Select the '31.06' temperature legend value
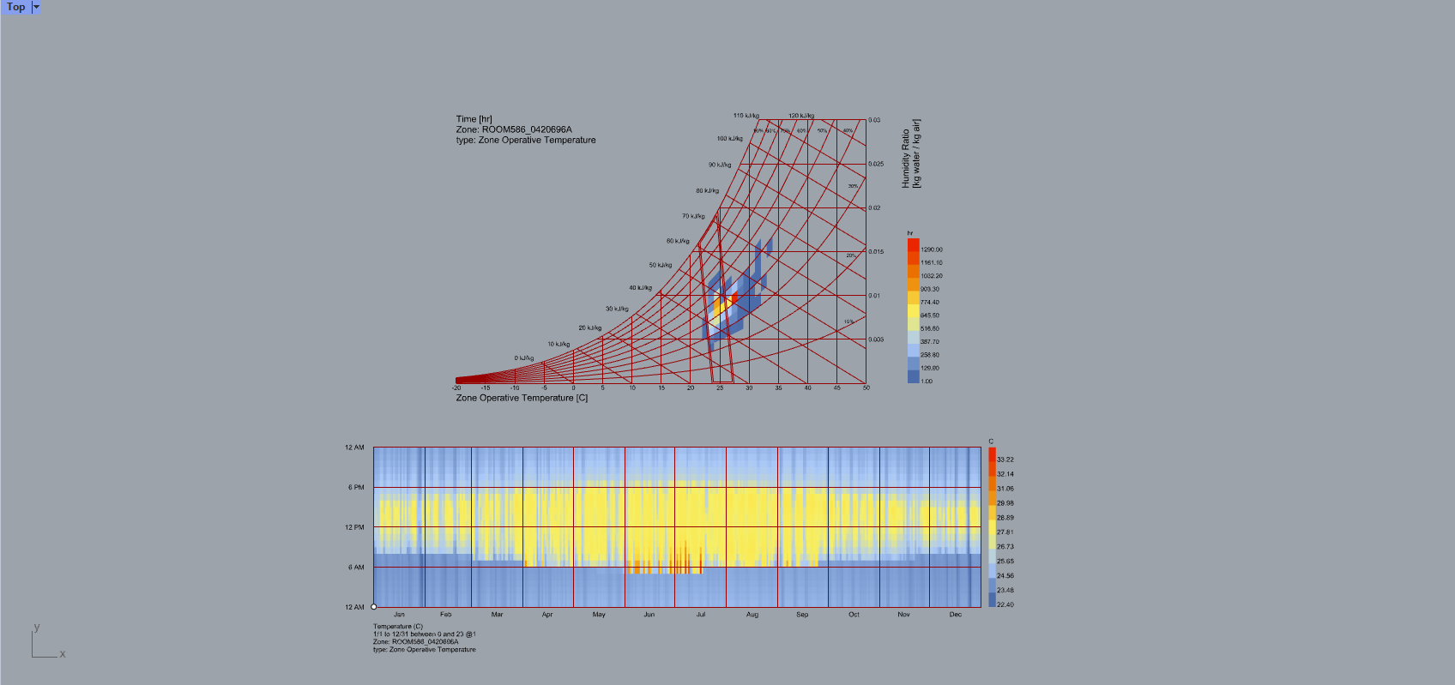Viewport: 1455px width, 685px height. pos(1005,489)
